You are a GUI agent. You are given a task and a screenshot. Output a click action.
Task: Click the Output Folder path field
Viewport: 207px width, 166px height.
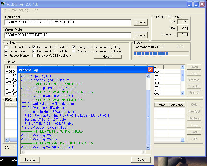point(68,35)
